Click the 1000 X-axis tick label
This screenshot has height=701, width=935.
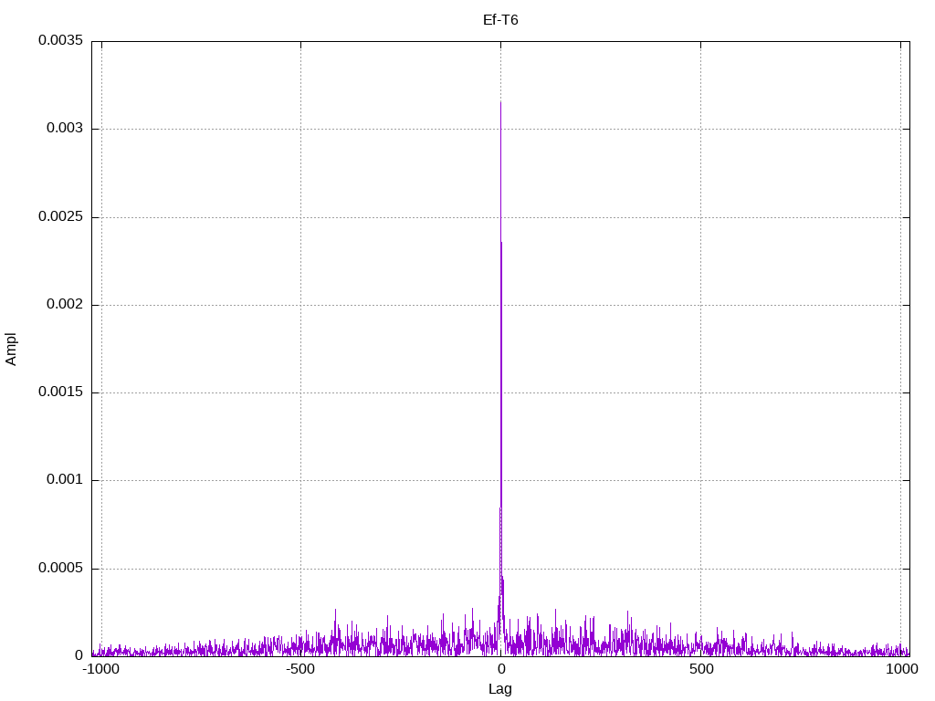tap(901, 669)
